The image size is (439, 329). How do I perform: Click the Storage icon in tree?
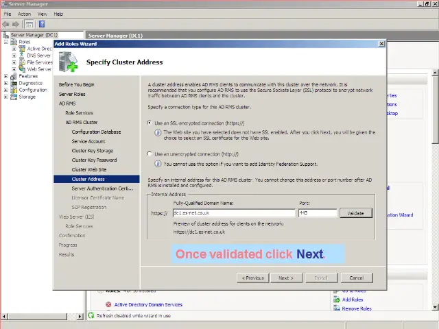coord(14,97)
